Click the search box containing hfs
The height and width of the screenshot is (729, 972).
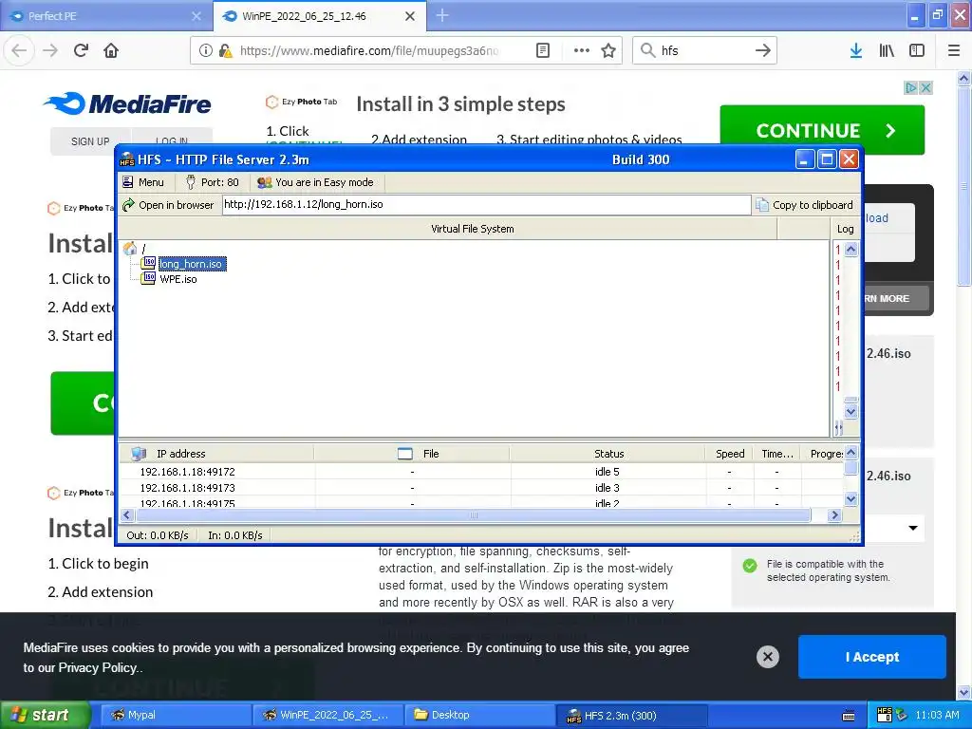(x=703, y=51)
